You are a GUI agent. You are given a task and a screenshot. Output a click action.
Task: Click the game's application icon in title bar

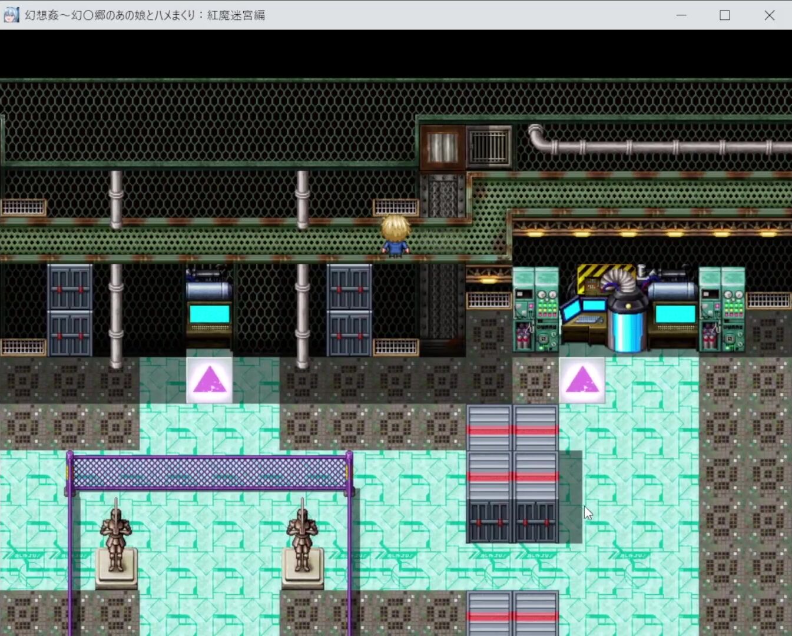click(x=11, y=15)
